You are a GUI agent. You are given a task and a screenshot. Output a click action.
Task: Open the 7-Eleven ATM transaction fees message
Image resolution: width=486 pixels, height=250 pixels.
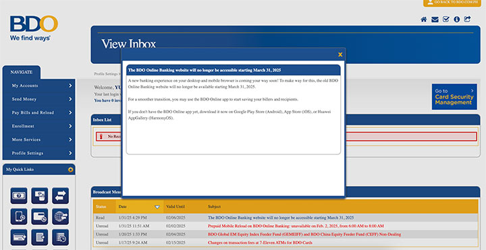click(260, 243)
